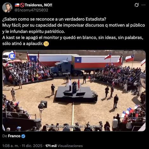Click the 11 dic. 2025 date
This screenshot has width=149, height=149.
32,146
